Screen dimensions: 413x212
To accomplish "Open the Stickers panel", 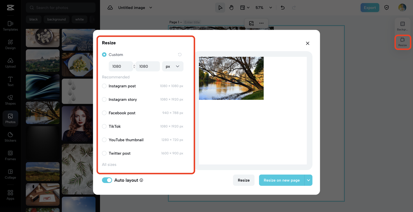I will pos(10,137).
